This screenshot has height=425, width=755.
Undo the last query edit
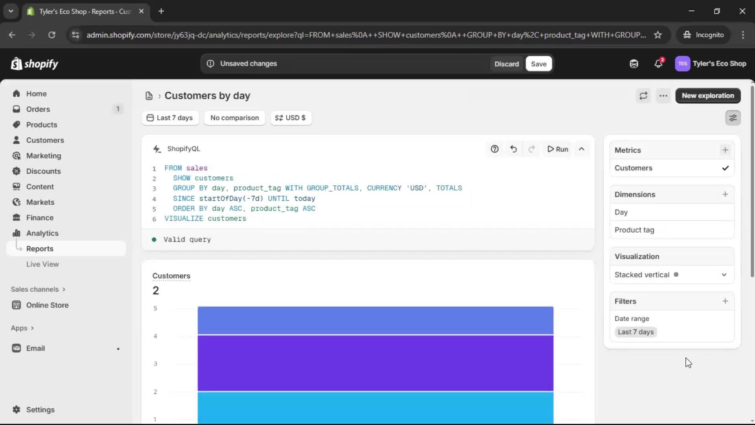point(514,149)
